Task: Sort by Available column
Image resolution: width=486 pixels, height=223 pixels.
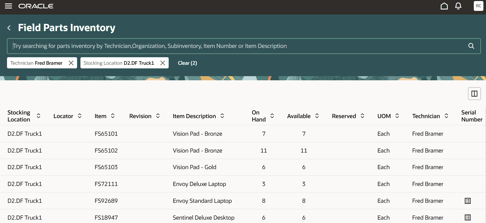Action: [317, 116]
